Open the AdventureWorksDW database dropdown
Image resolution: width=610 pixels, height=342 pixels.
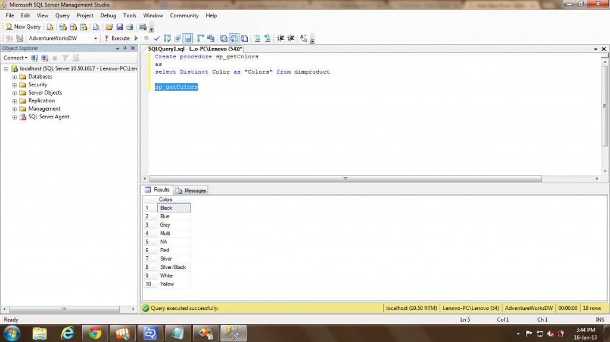tap(95, 38)
